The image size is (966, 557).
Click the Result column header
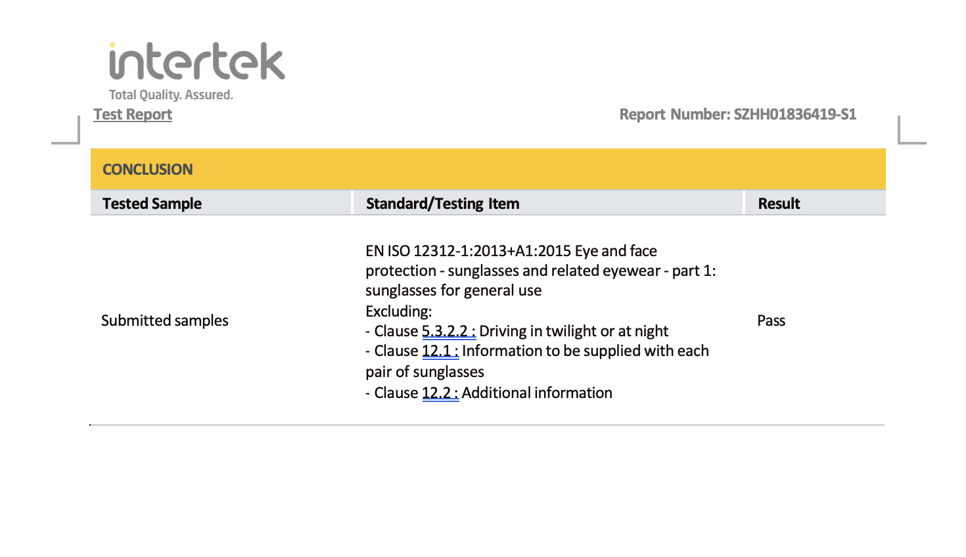pyautogui.click(x=779, y=204)
